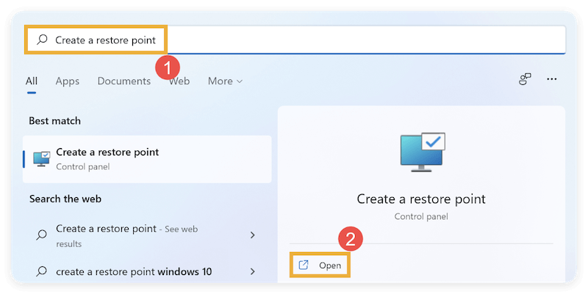Expand chevron for 'windows 10' suggestion
The height and width of the screenshot is (294, 588).
(252, 271)
